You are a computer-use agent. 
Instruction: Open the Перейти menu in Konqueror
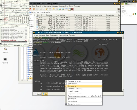[x=39, y=6]
